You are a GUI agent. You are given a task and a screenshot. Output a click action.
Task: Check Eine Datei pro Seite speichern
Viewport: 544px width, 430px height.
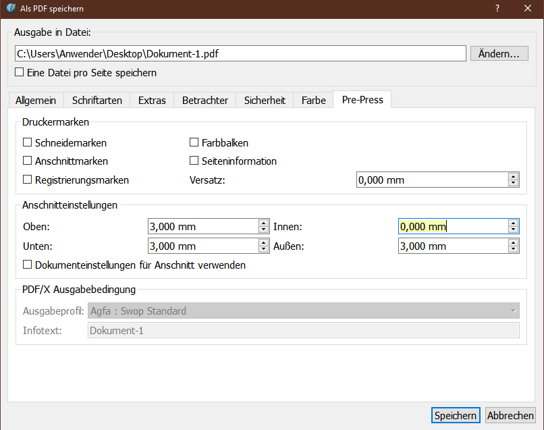click(20, 72)
